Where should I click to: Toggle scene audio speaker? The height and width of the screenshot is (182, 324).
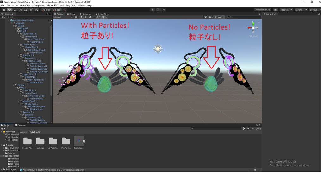(86, 17)
